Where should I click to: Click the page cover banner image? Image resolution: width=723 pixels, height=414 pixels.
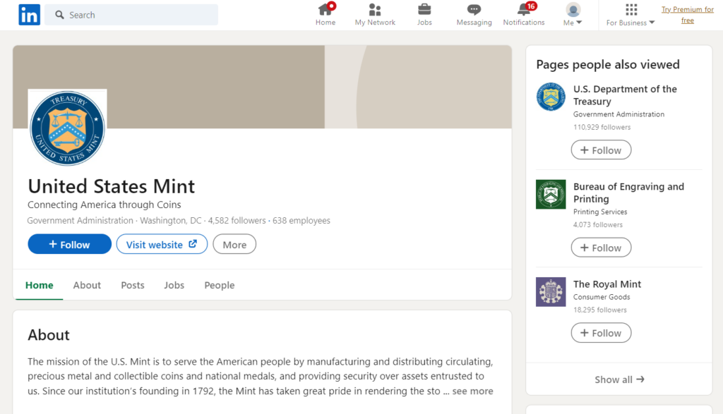tap(262, 87)
